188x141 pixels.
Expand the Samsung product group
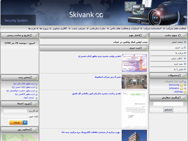pyautogui.click(x=185, y=85)
